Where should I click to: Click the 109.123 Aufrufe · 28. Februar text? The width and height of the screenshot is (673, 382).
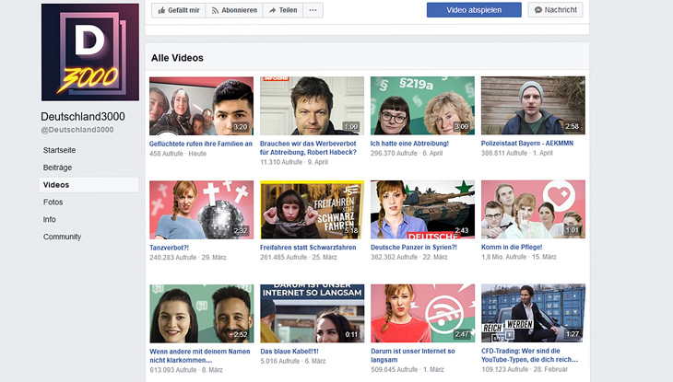point(525,369)
